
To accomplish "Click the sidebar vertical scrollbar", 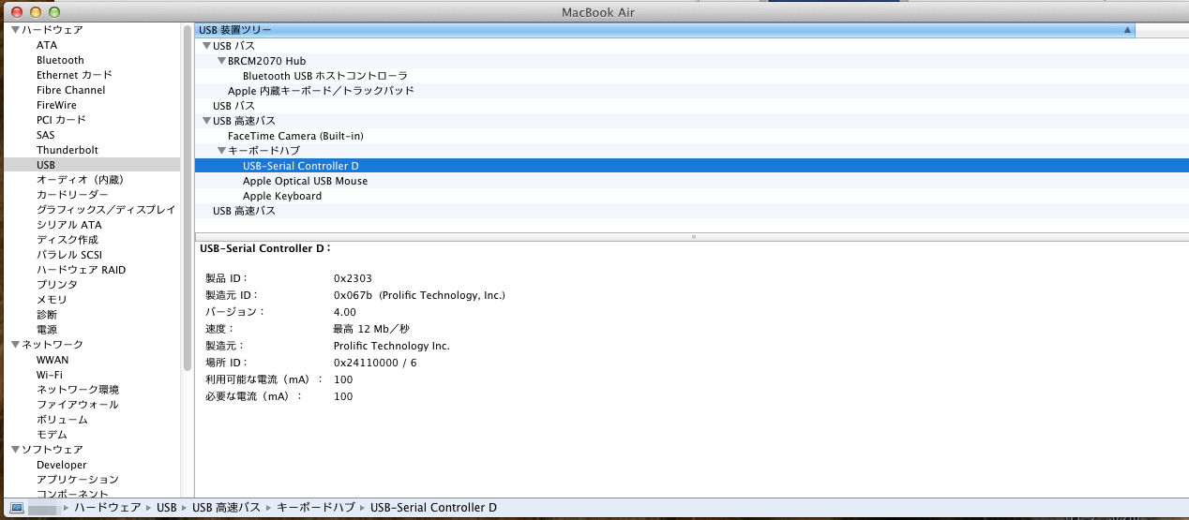I will pyautogui.click(x=188, y=197).
